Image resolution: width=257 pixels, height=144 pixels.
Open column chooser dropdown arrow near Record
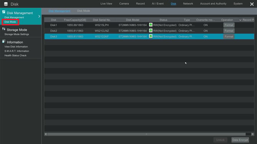tap(240, 20)
